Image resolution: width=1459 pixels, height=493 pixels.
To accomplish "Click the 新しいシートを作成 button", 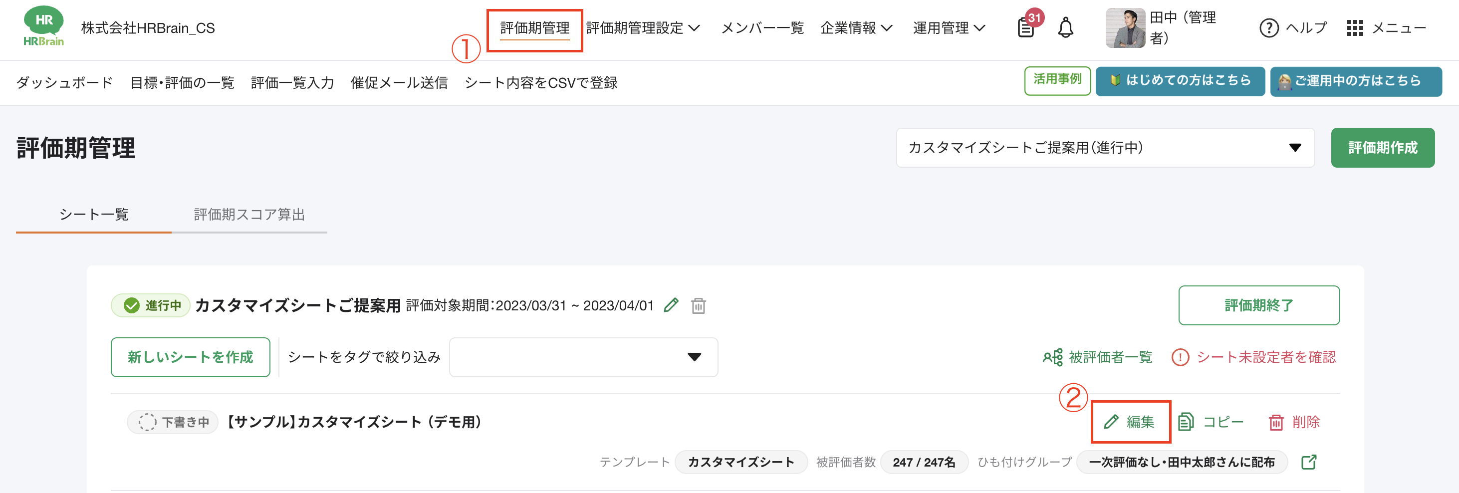I will 190,357.
